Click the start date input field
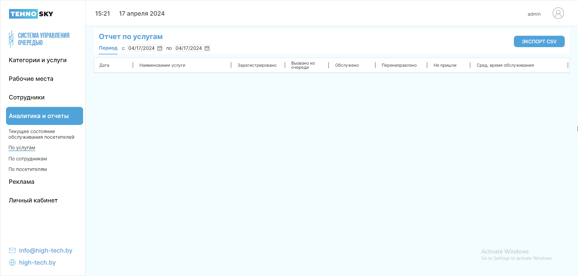Screen dimensions: 578x276 click(x=141, y=48)
